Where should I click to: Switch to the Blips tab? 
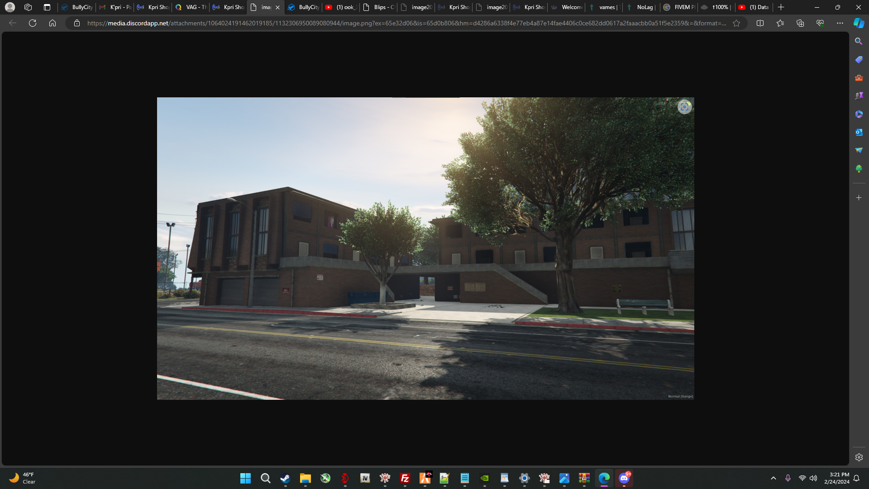pyautogui.click(x=378, y=7)
